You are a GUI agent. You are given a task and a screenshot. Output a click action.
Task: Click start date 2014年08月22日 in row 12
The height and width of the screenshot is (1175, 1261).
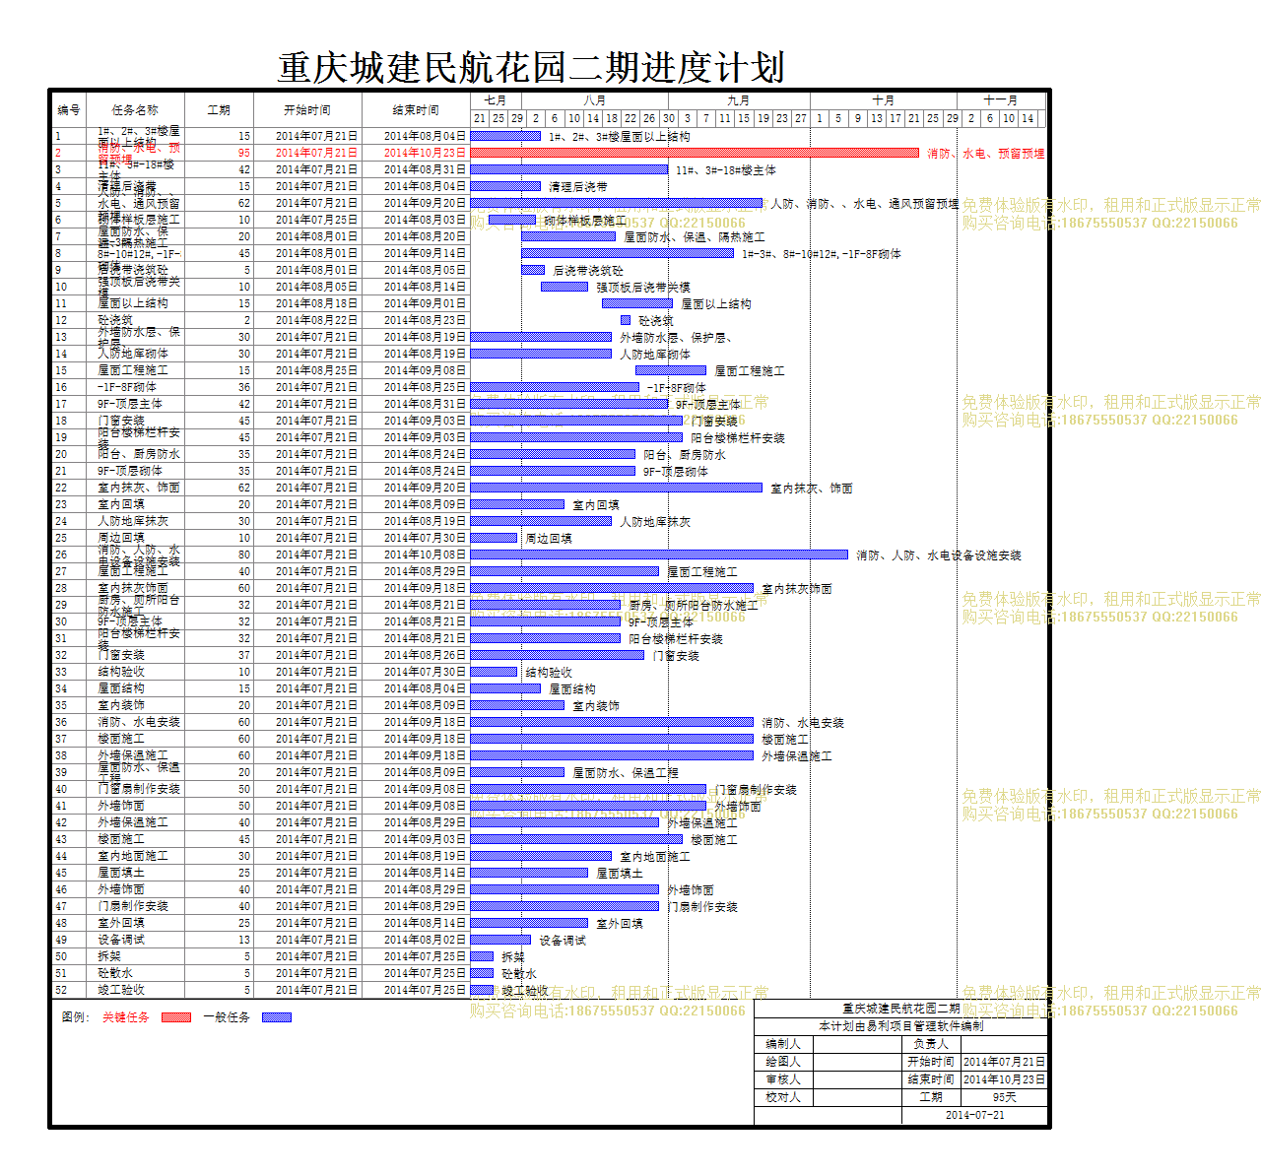316,320
